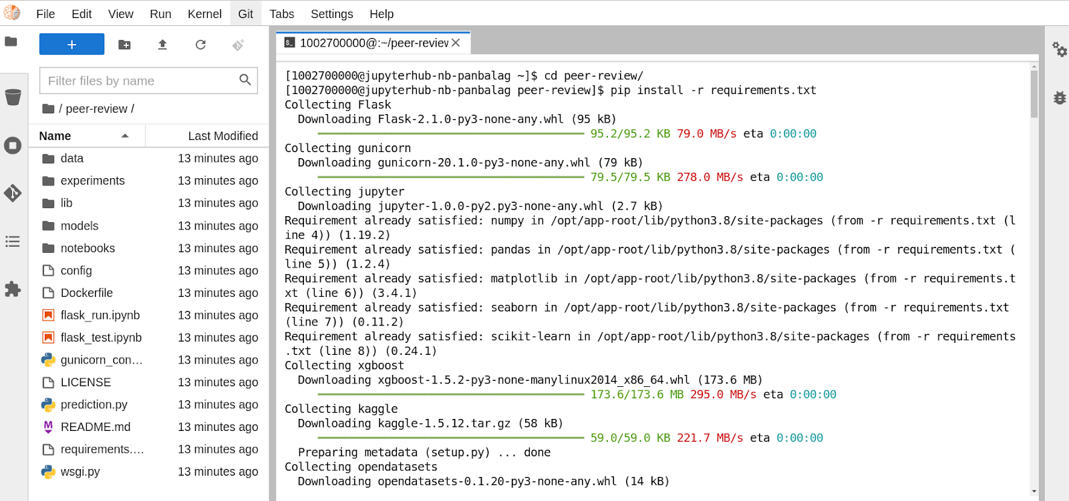Open the Extension Manager puzzle icon
The image size is (1069, 501).
click(x=13, y=290)
